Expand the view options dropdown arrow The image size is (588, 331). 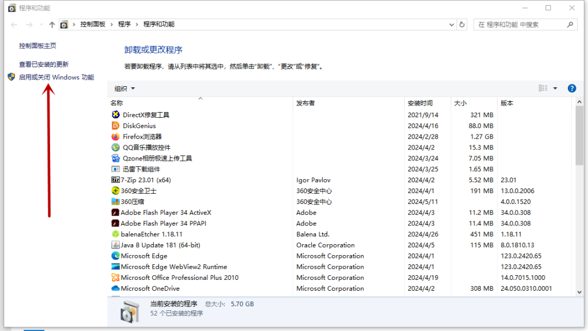click(555, 88)
